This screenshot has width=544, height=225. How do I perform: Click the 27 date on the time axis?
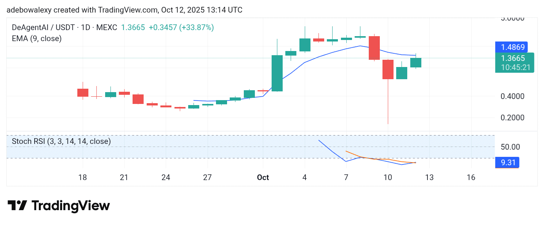click(207, 177)
